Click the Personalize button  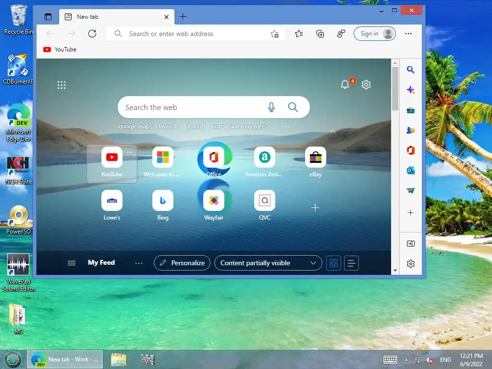coord(182,263)
